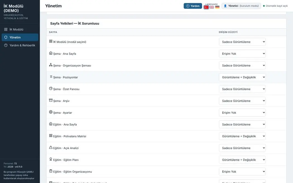Click the pie-chart icon in the Özet Panosu row

51,88
